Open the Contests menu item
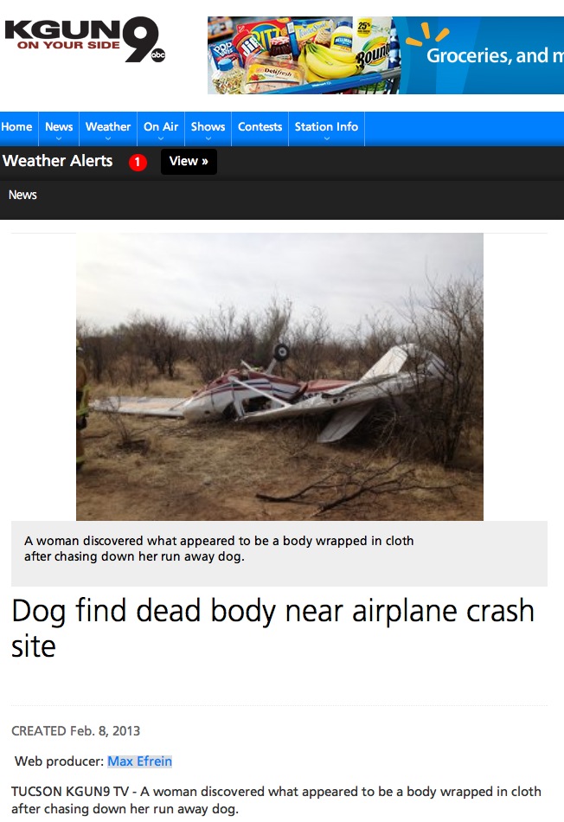Screen dimensions: 564x822 (260, 127)
